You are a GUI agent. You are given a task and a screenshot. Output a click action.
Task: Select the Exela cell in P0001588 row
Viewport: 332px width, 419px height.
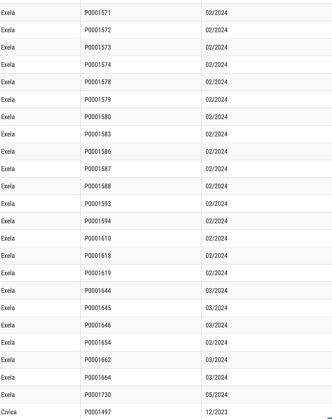point(40,186)
